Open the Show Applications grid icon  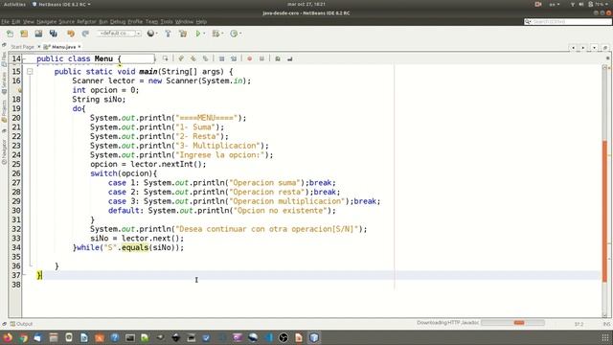coord(605,337)
